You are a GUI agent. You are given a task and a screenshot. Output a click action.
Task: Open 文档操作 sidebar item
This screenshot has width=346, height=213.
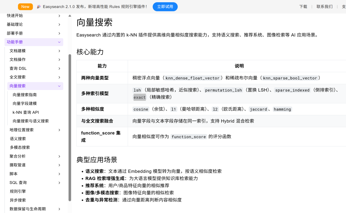[18, 60]
